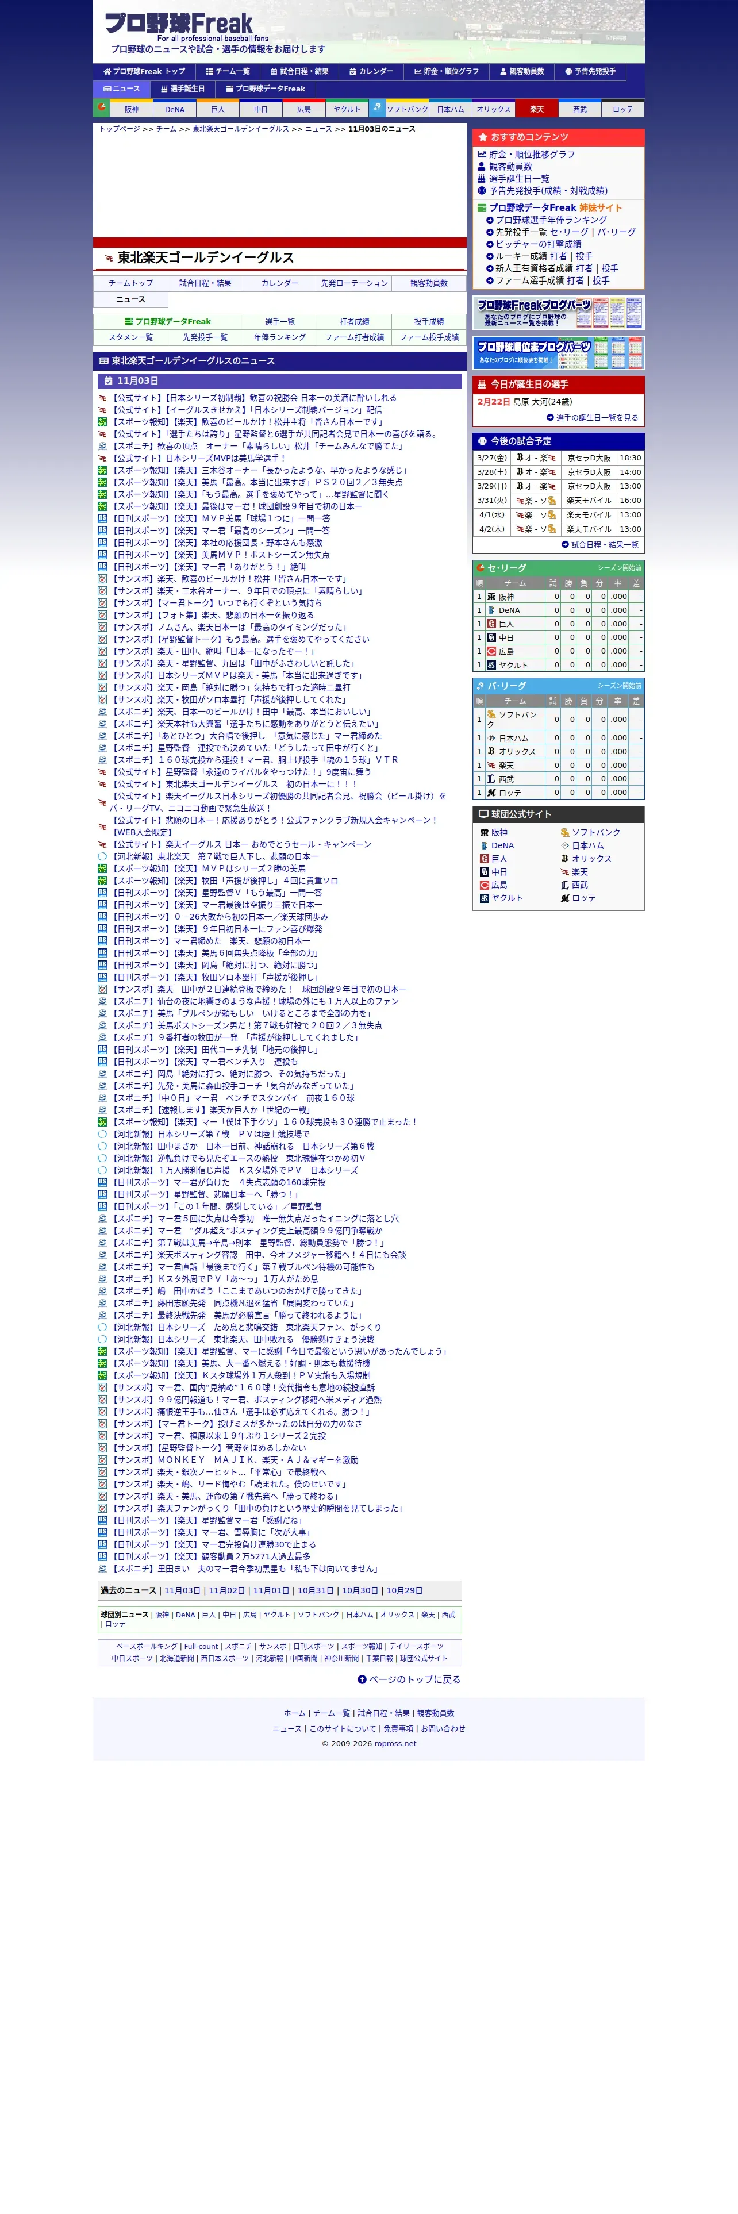Click the person icon beside sidebar 観客動員数
This screenshot has height=2214, width=738.
[482, 167]
